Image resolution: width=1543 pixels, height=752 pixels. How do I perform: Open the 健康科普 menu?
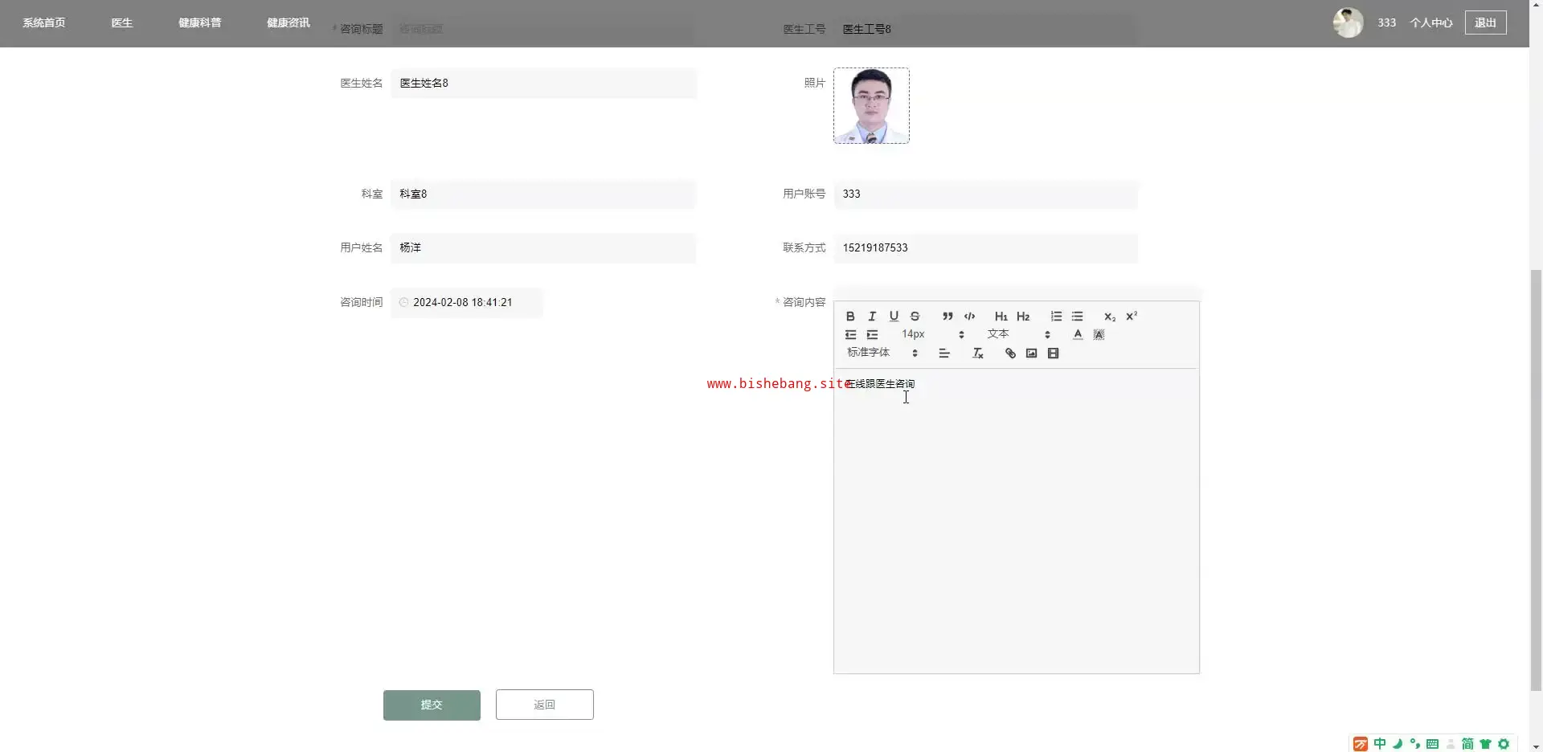[x=199, y=22]
